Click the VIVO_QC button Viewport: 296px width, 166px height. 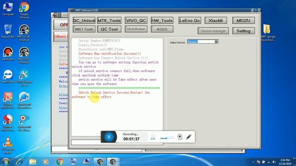coord(136,20)
